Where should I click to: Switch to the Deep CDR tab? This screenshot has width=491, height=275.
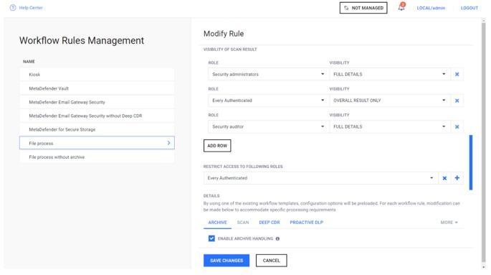tap(270, 223)
